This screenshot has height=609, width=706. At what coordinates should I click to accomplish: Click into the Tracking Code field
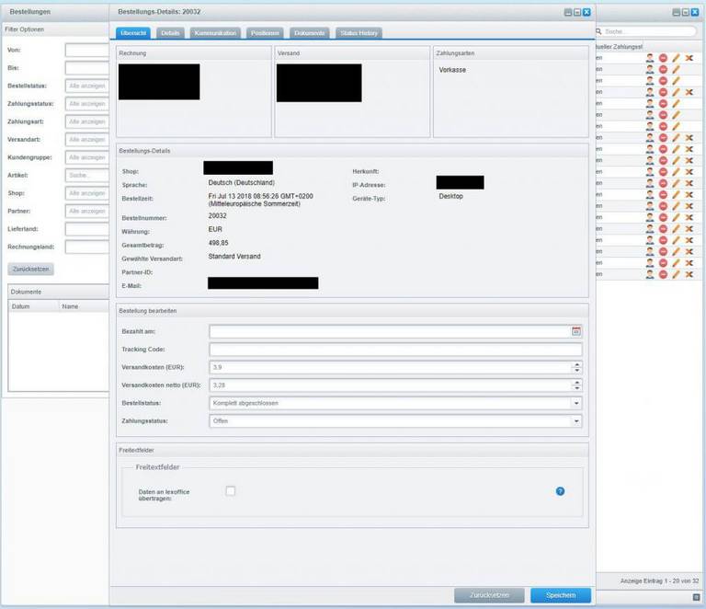(x=395, y=350)
